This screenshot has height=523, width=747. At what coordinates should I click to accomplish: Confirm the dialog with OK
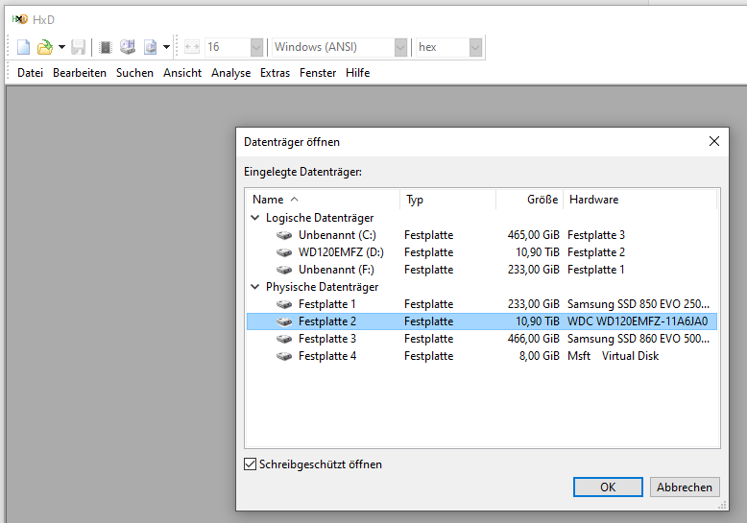(x=608, y=487)
